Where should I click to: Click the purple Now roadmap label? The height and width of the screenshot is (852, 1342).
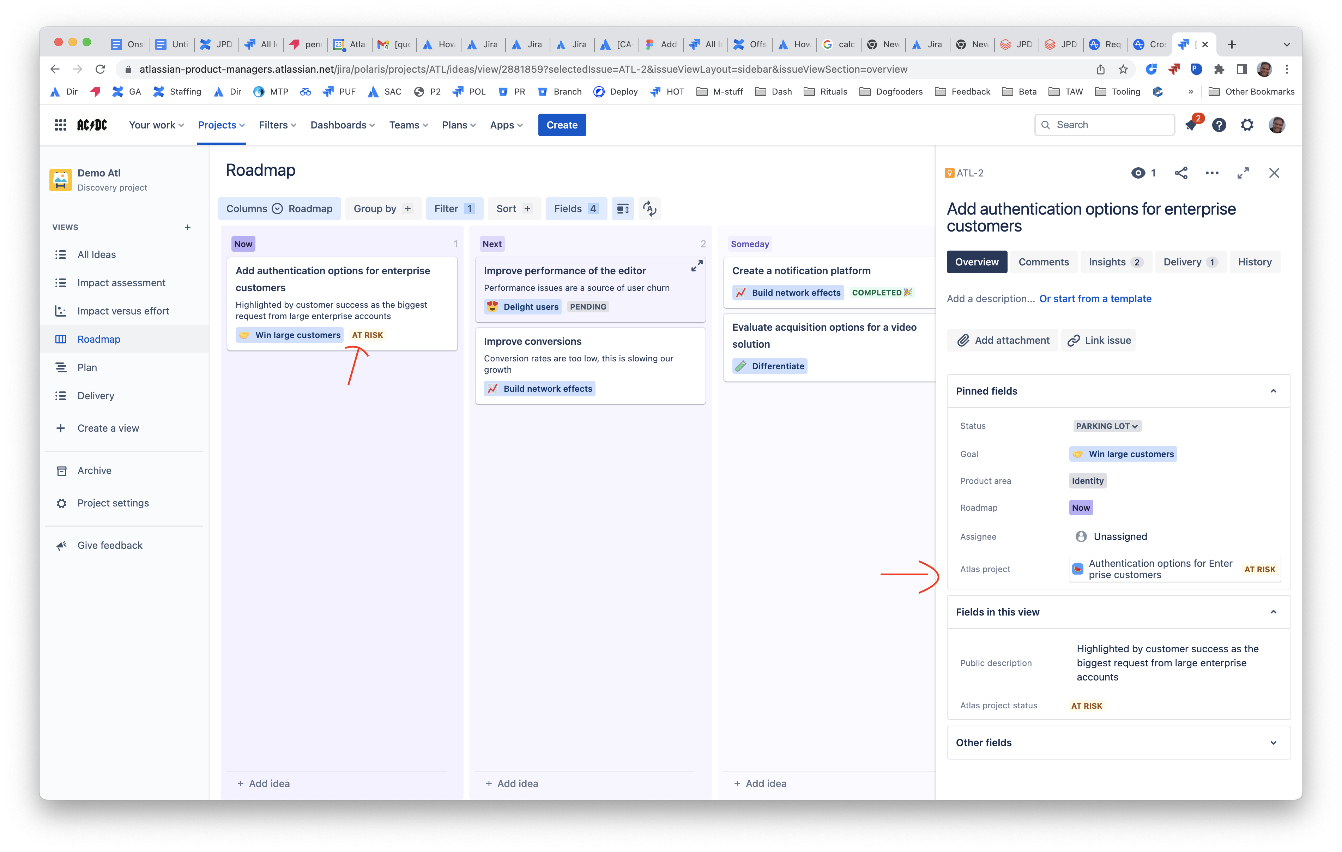coord(1081,508)
